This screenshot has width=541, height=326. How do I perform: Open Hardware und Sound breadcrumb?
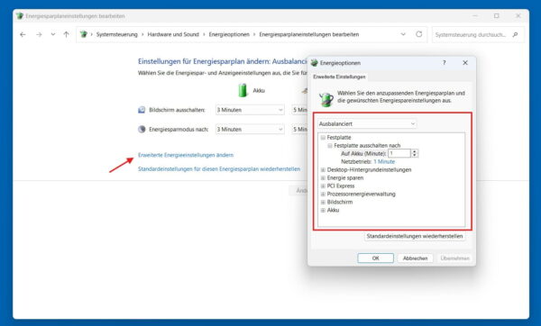(x=173, y=34)
